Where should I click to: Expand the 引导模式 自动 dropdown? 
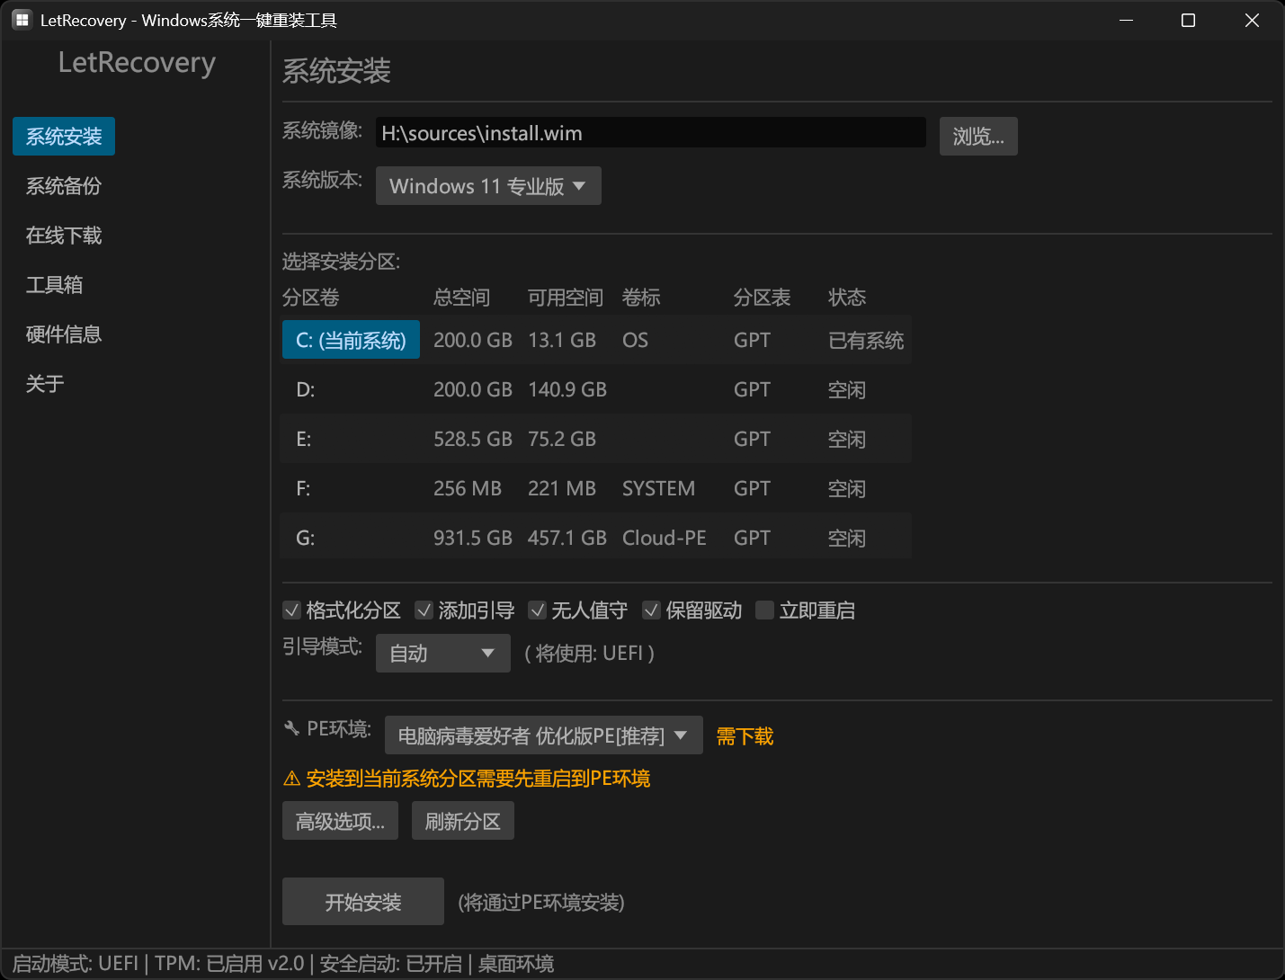click(442, 653)
